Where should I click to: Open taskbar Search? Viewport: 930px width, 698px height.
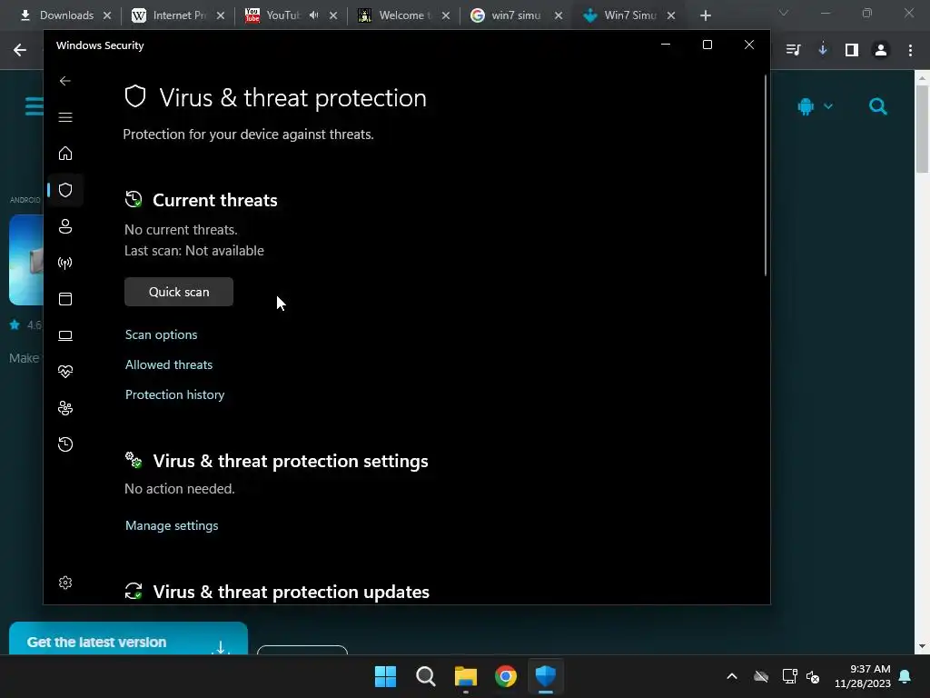pyautogui.click(x=425, y=676)
